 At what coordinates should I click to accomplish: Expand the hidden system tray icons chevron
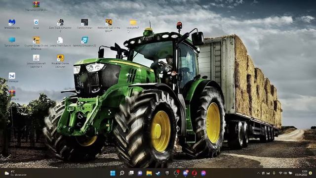coord(258,173)
